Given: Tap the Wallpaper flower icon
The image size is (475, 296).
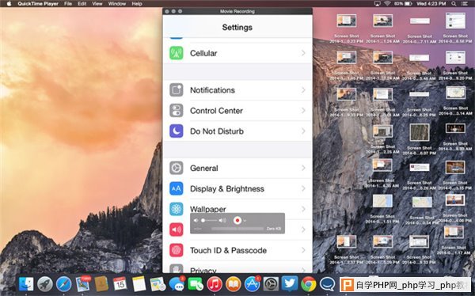Looking at the screenshot, I should pyautogui.click(x=177, y=209).
